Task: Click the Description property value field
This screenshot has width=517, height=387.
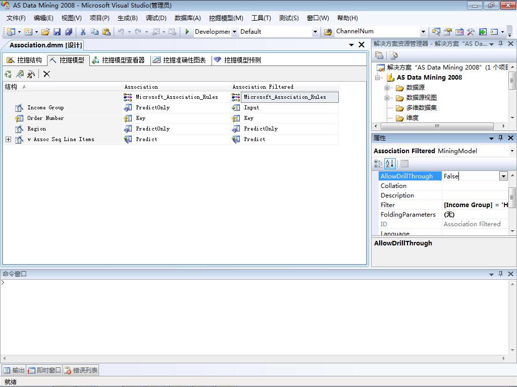Action: 475,196
